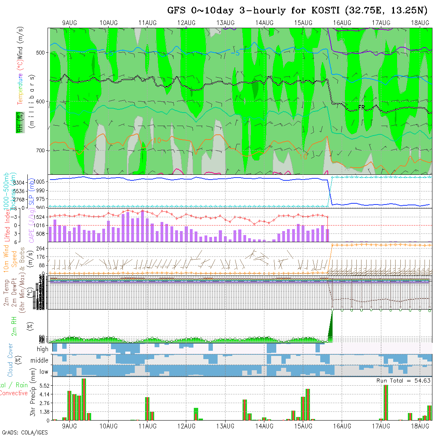Click the CAPE (J/kg) axis label

coord(31,225)
